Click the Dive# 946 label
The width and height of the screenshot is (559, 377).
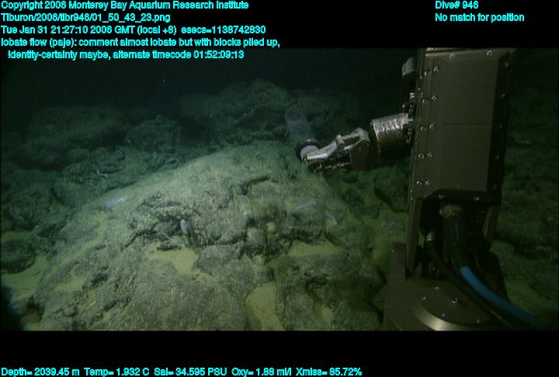[457, 5]
